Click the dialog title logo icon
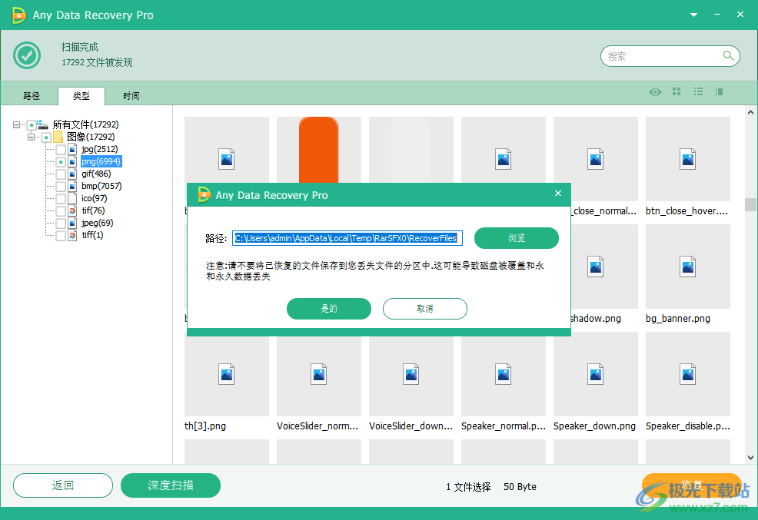Viewport: 758px width, 520px height. pyautogui.click(x=204, y=195)
